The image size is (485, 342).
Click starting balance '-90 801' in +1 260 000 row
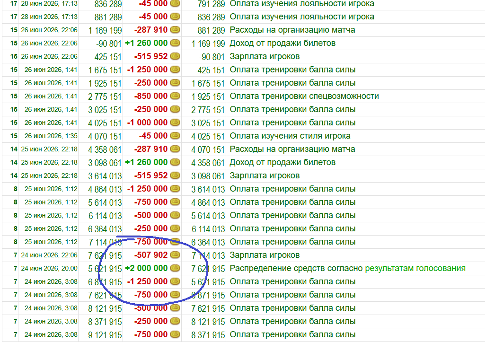tap(109, 44)
